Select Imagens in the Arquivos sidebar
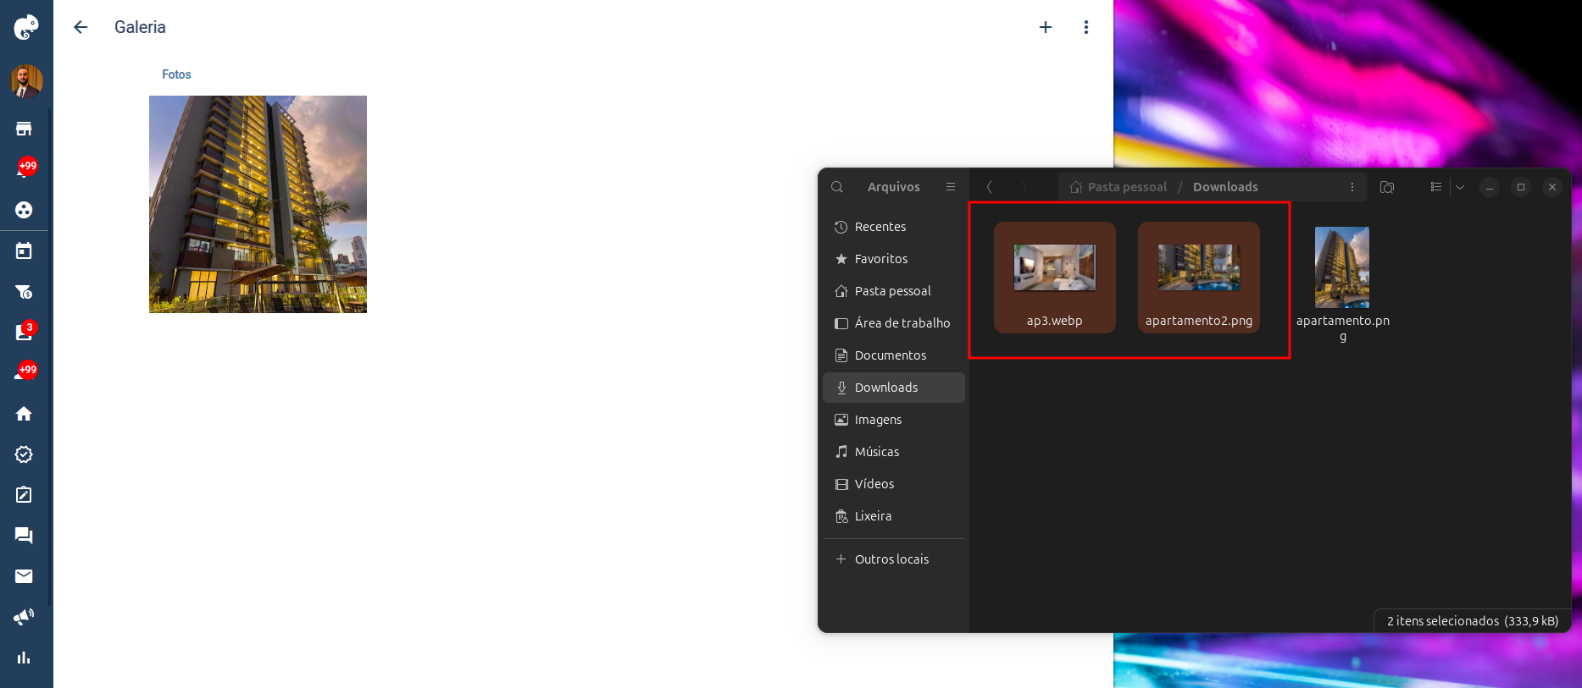This screenshot has height=688, width=1582. [894, 420]
